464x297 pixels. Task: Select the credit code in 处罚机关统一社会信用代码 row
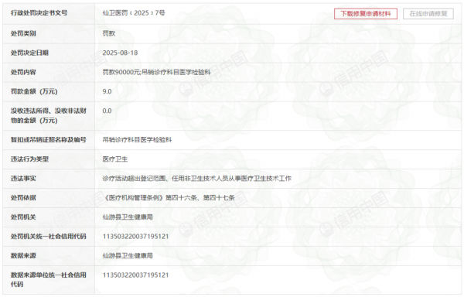135,237
